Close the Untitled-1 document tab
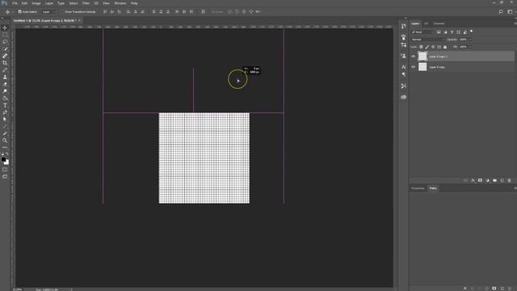 [x=79, y=20]
